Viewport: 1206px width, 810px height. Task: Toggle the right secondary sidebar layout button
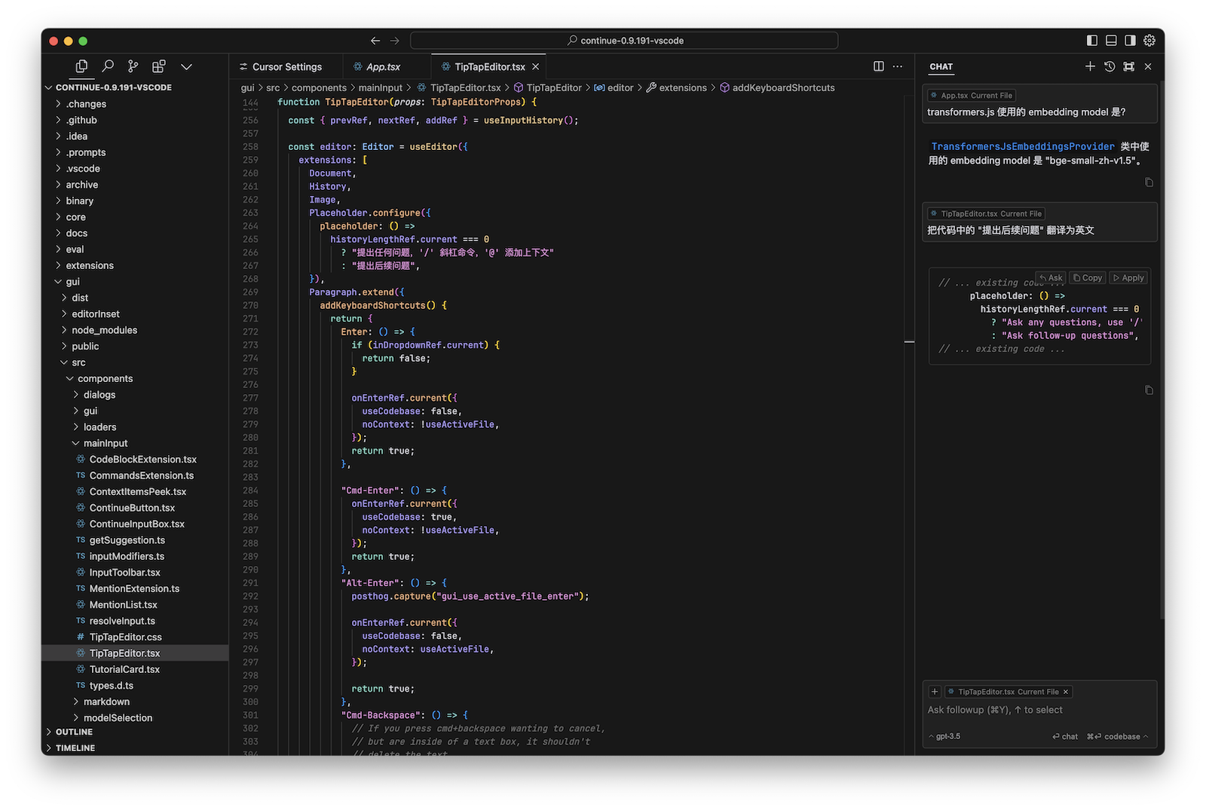[1130, 41]
